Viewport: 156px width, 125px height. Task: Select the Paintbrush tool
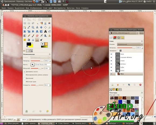(33, 36)
